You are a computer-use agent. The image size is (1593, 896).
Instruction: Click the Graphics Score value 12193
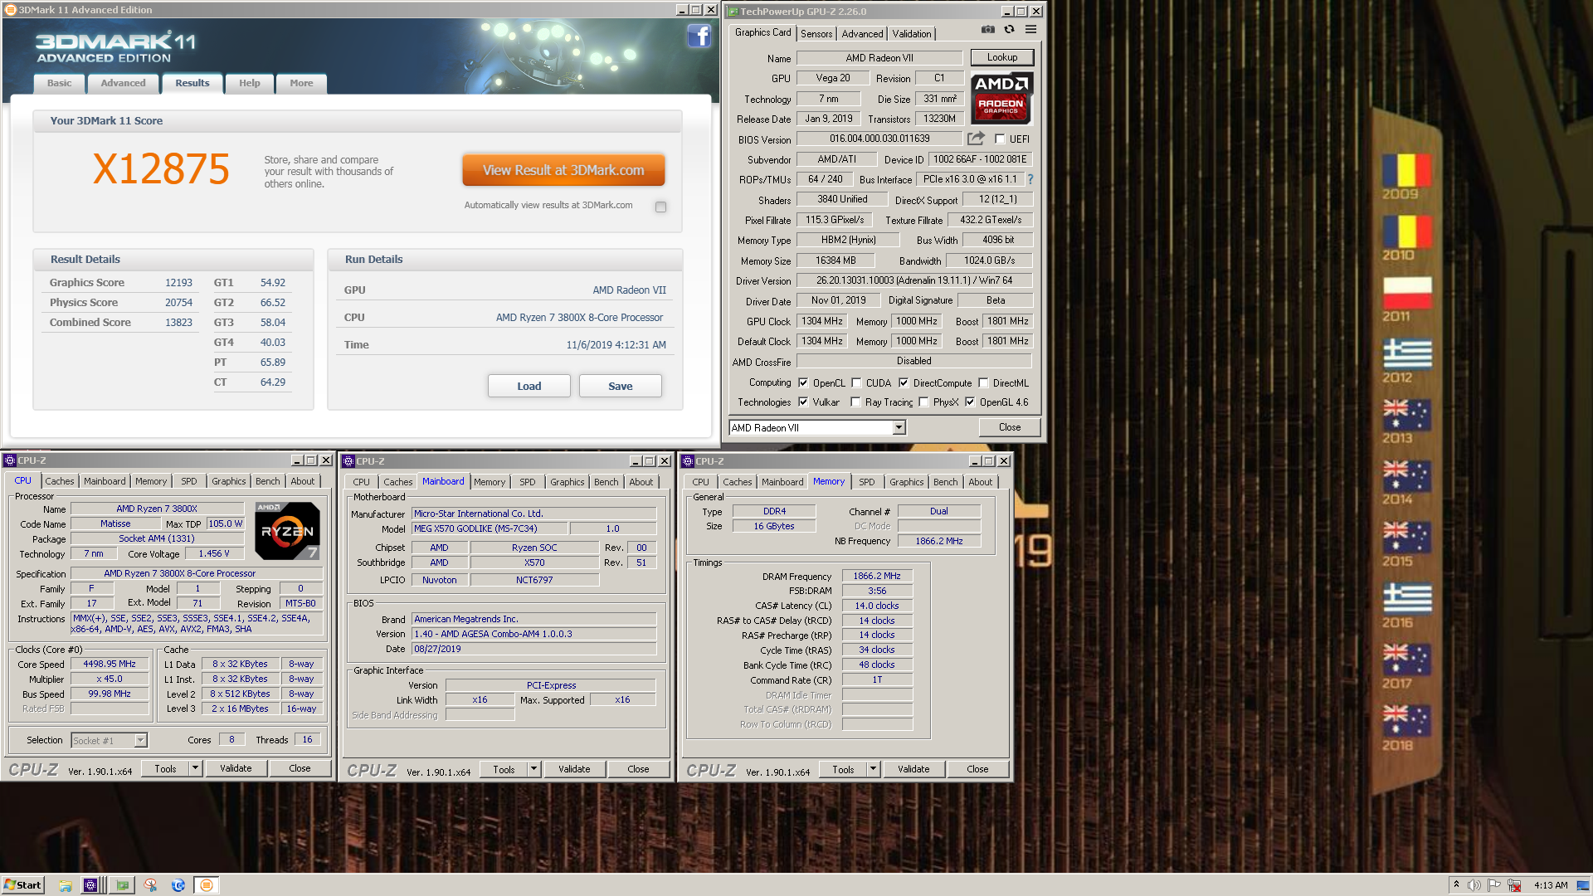point(178,283)
